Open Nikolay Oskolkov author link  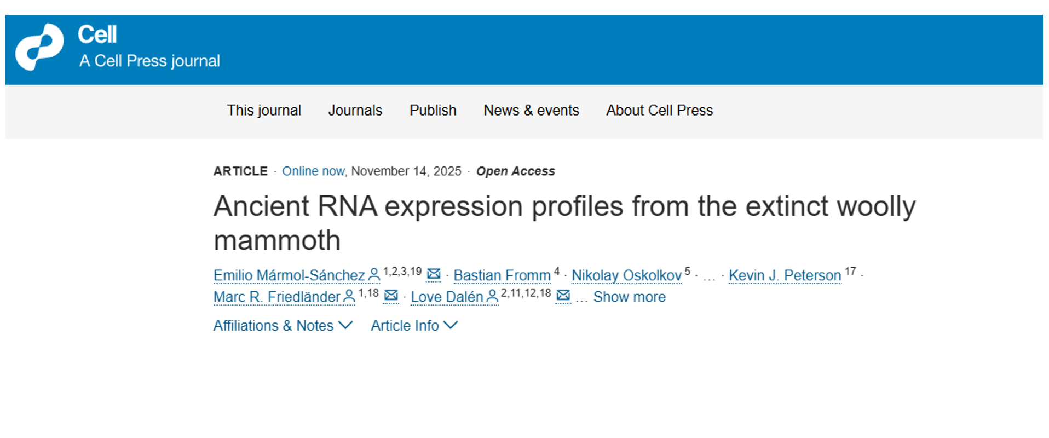point(626,275)
